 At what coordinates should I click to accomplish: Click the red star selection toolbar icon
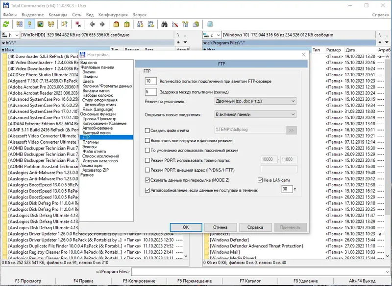pos(78,24)
